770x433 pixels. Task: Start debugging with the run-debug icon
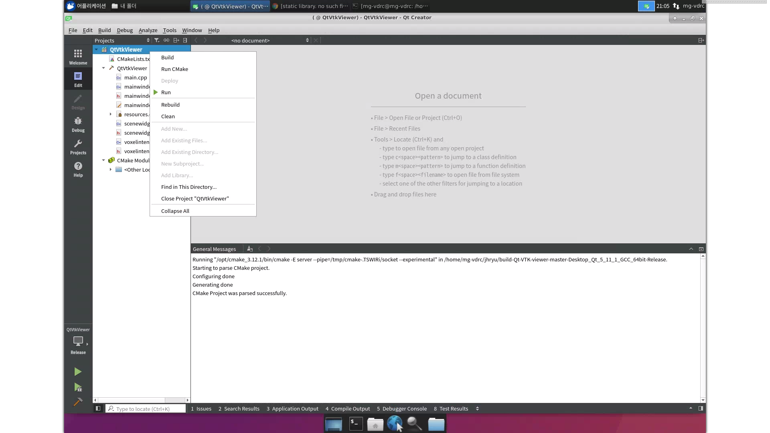78,387
